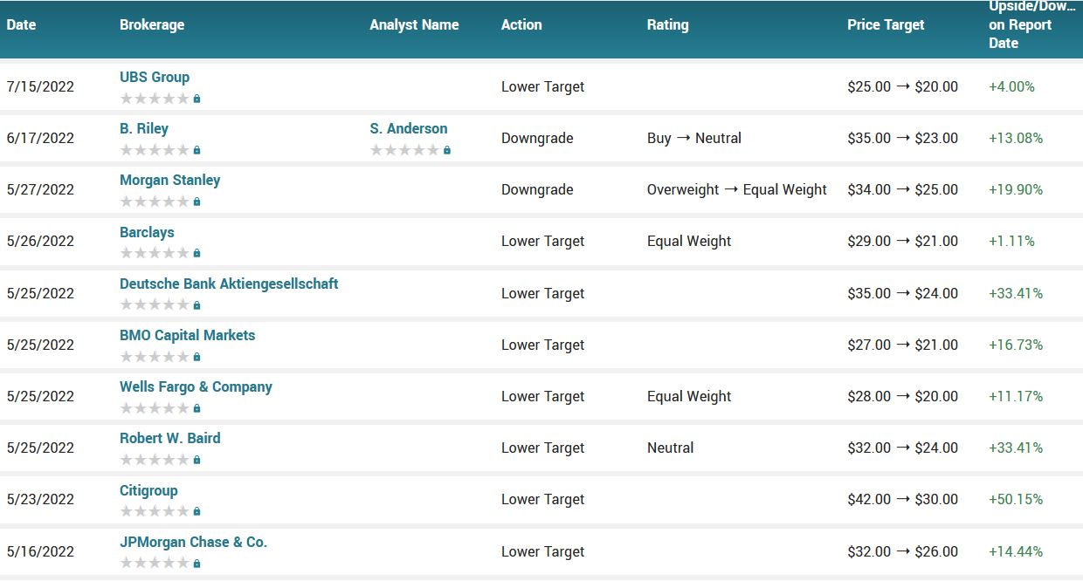Screen dimensions: 1083x581
Task: Select the 5/16/2022 date cell
Action: pos(40,551)
